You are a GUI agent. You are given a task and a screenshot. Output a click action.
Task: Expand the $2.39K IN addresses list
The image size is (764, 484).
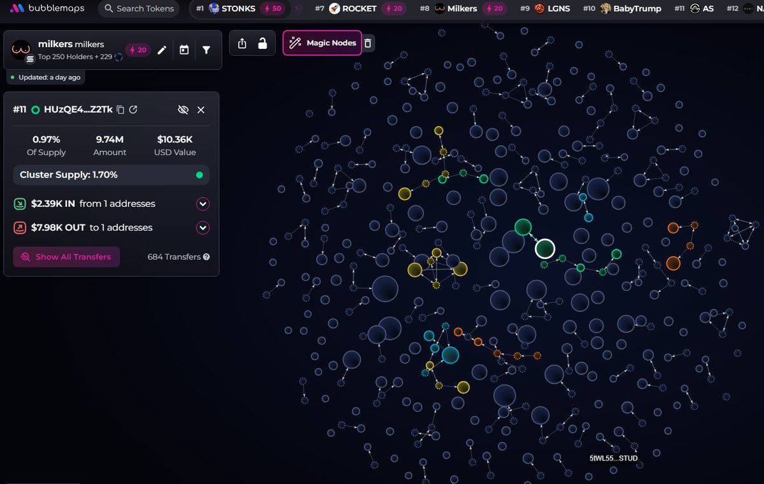click(203, 204)
